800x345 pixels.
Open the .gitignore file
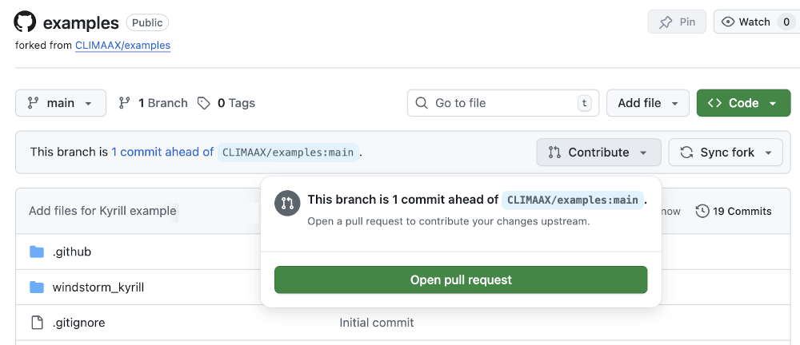pos(78,323)
